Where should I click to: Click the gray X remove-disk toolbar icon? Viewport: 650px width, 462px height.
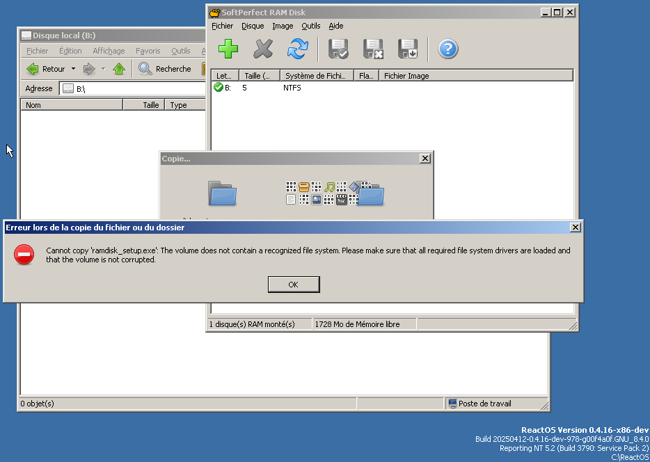pyautogui.click(x=263, y=49)
